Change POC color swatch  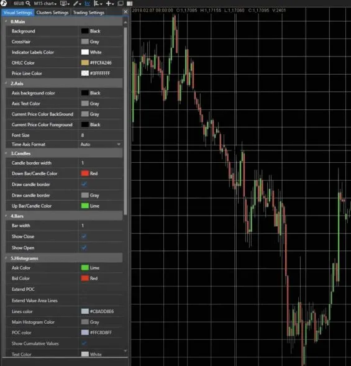pos(84,332)
